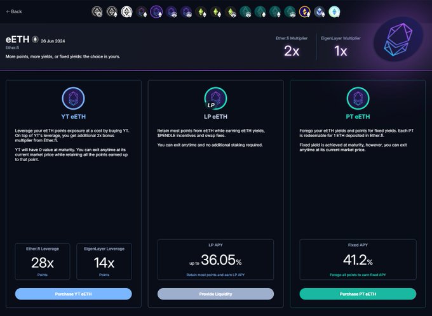Select the middle green diamond token icon
The width and height of the screenshot is (432, 316).
click(x=216, y=12)
